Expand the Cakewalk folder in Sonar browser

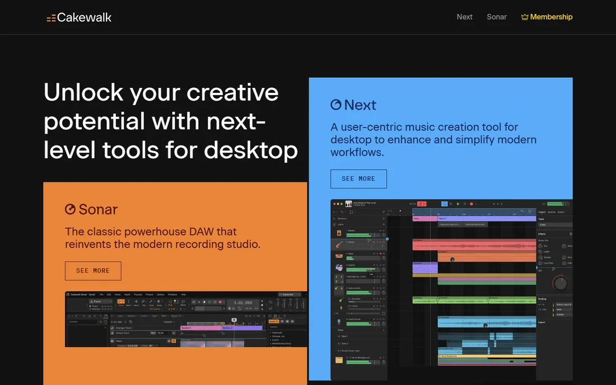coord(276,332)
